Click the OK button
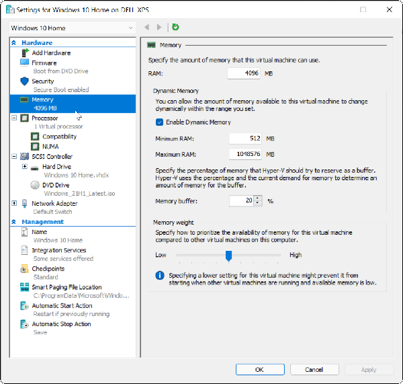Viewport: 403px width, 384px height. click(x=260, y=370)
